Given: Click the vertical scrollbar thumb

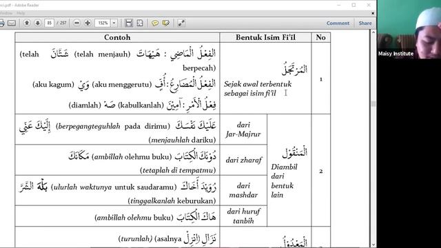Looking at the screenshot, I should 373,104.
